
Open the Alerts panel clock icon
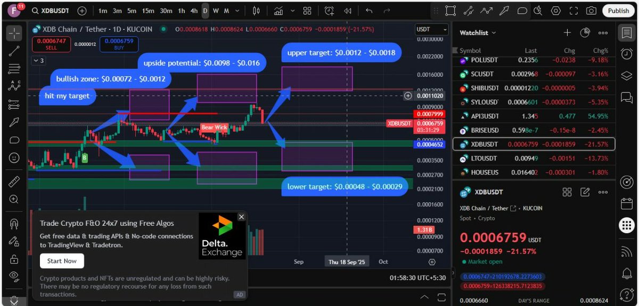pos(626,54)
